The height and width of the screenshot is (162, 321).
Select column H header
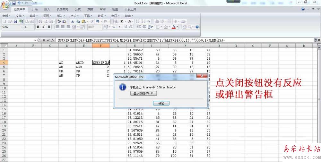tap(135, 46)
